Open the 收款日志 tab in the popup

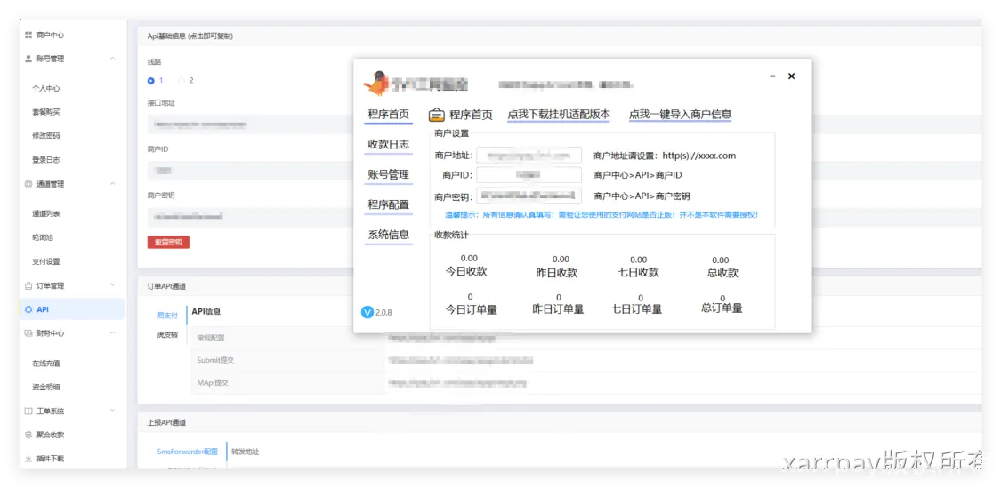[x=388, y=145]
